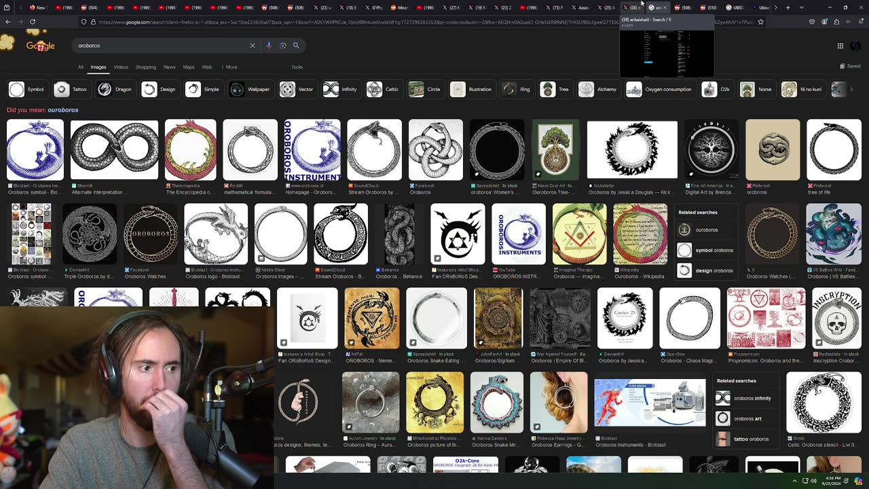The width and height of the screenshot is (869, 489).
Task: Open the Oroboros Instruments homepage image
Action: point(312,150)
